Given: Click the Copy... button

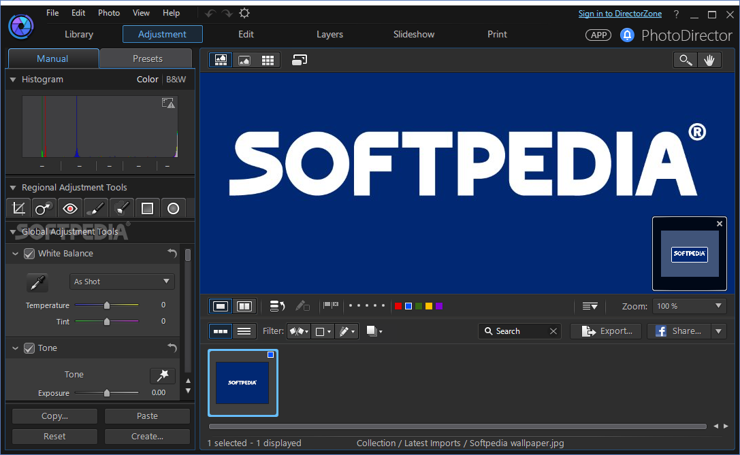Looking at the screenshot, I should tap(54, 416).
